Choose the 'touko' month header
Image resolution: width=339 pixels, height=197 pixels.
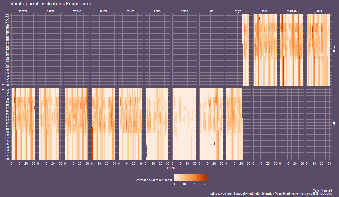point(131,11)
